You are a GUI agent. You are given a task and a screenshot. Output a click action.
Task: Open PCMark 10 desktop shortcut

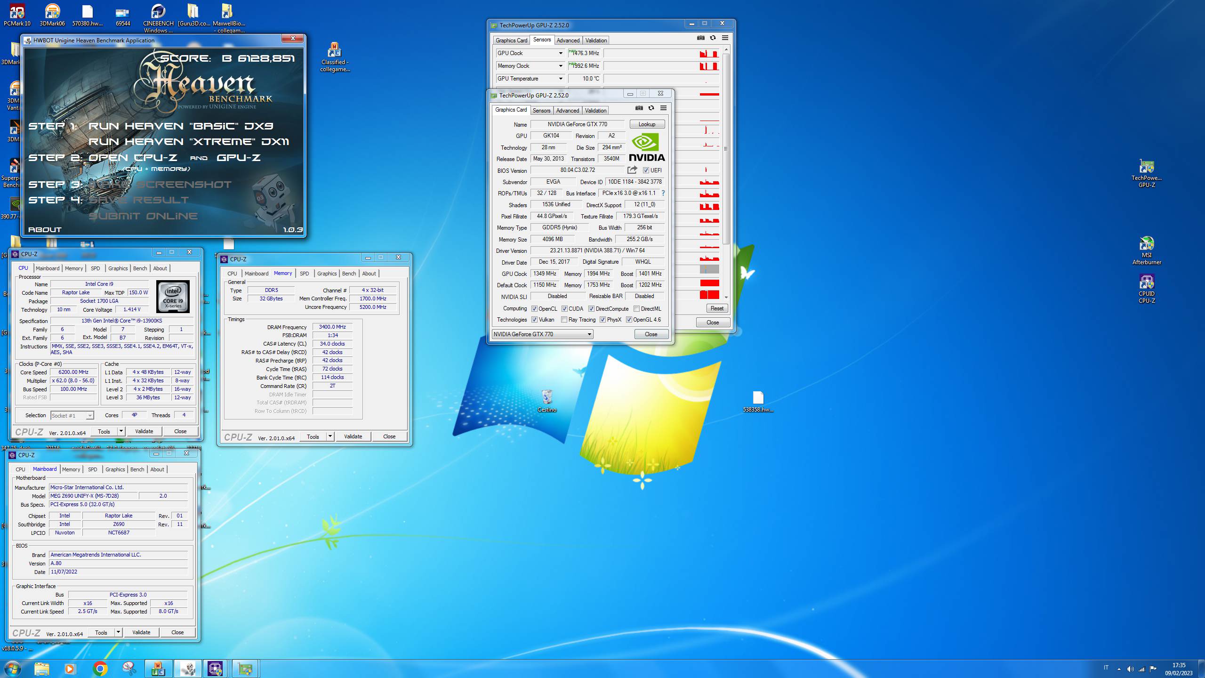point(17,15)
